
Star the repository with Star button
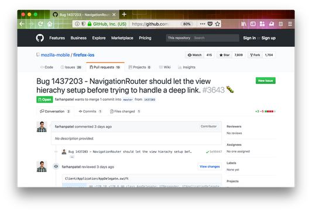point(224,55)
